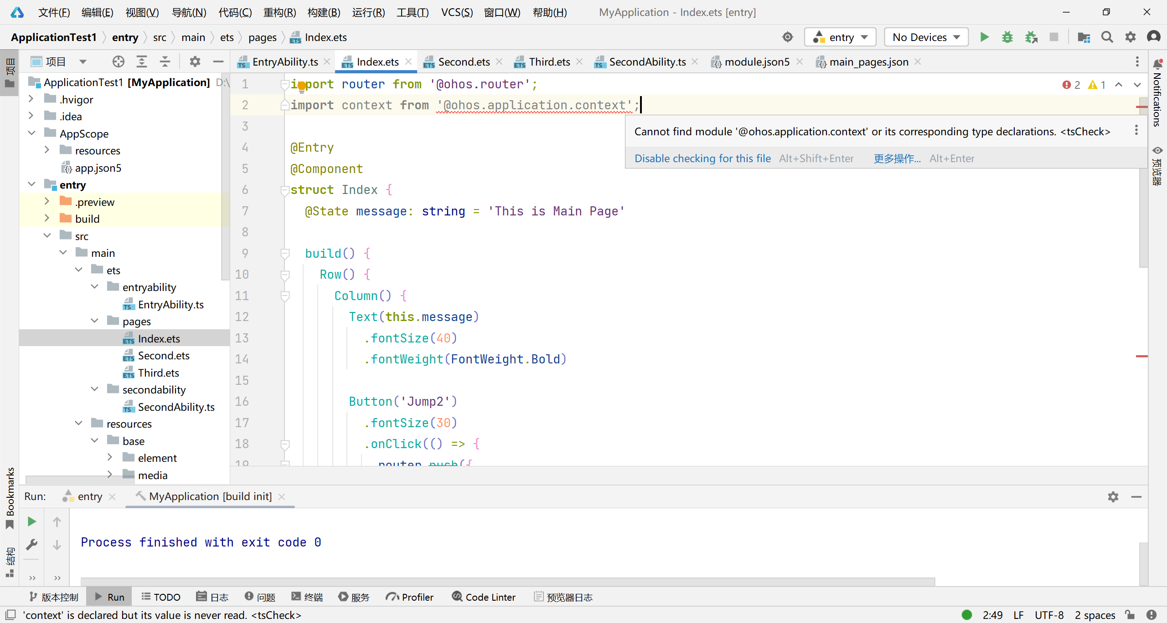The image size is (1167, 623).
Task: Fold the build() method at line 9
Action: (285, 253)
